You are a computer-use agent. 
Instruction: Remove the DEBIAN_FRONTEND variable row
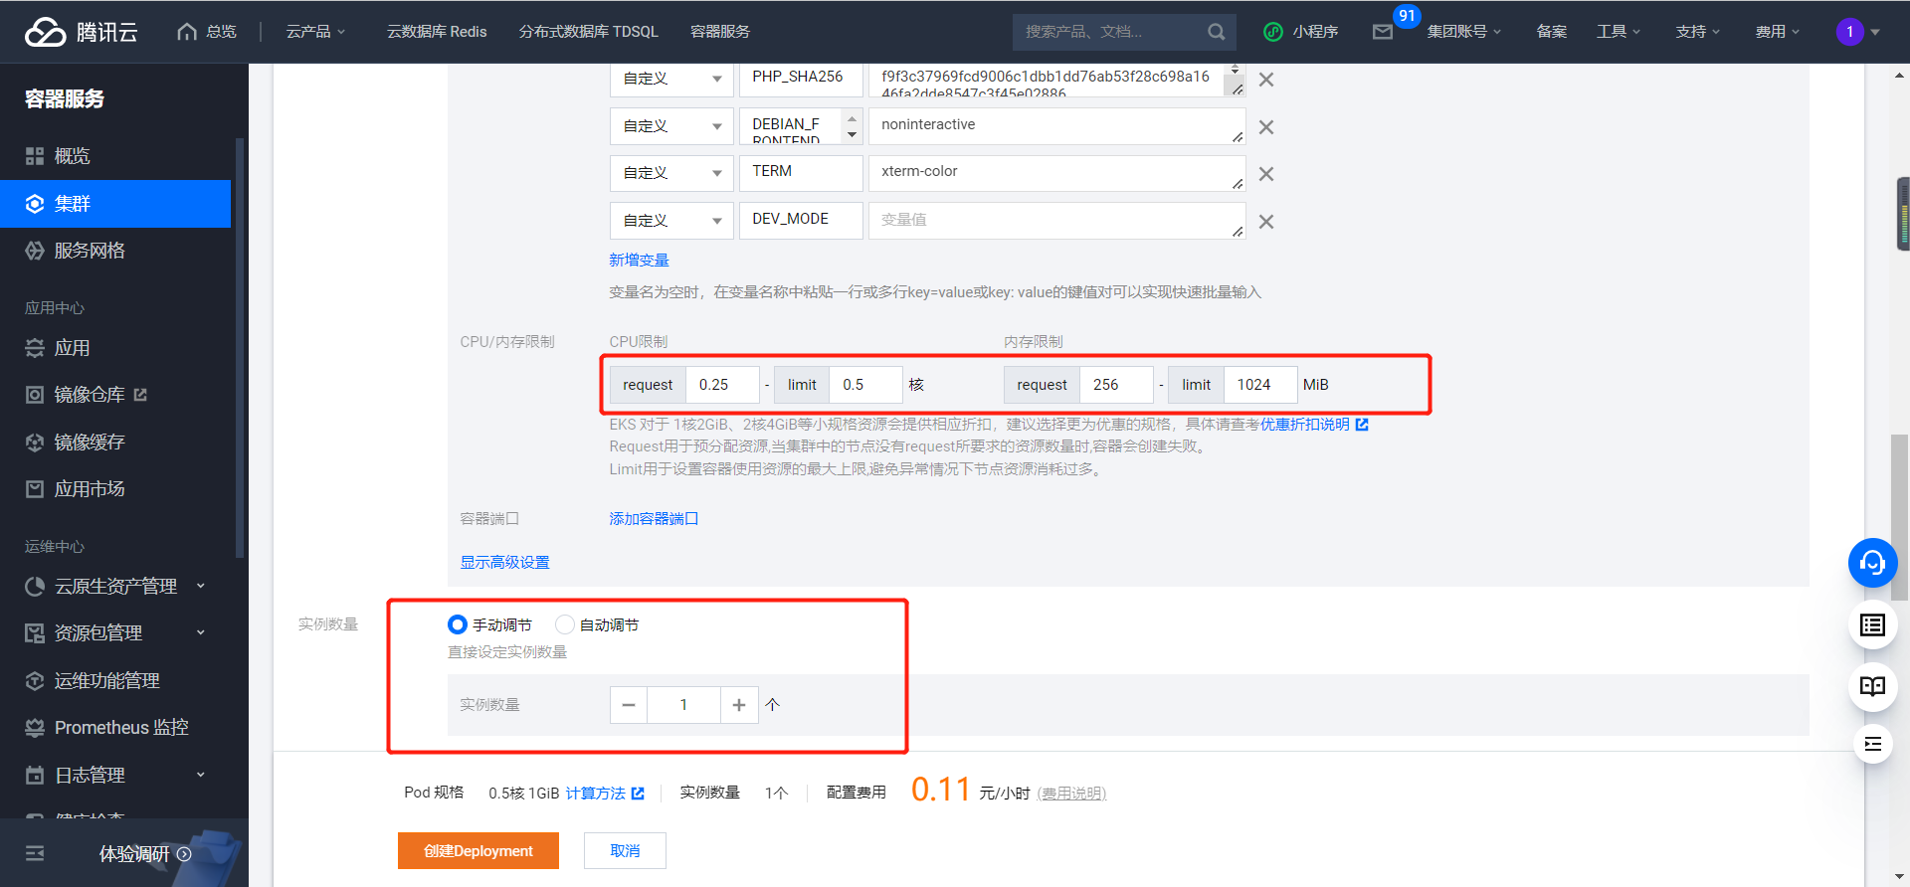point(1266,127)
